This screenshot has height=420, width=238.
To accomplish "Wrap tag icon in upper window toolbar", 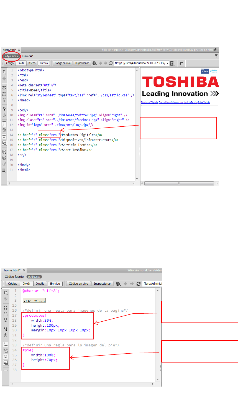I will [x=4, y=164].
